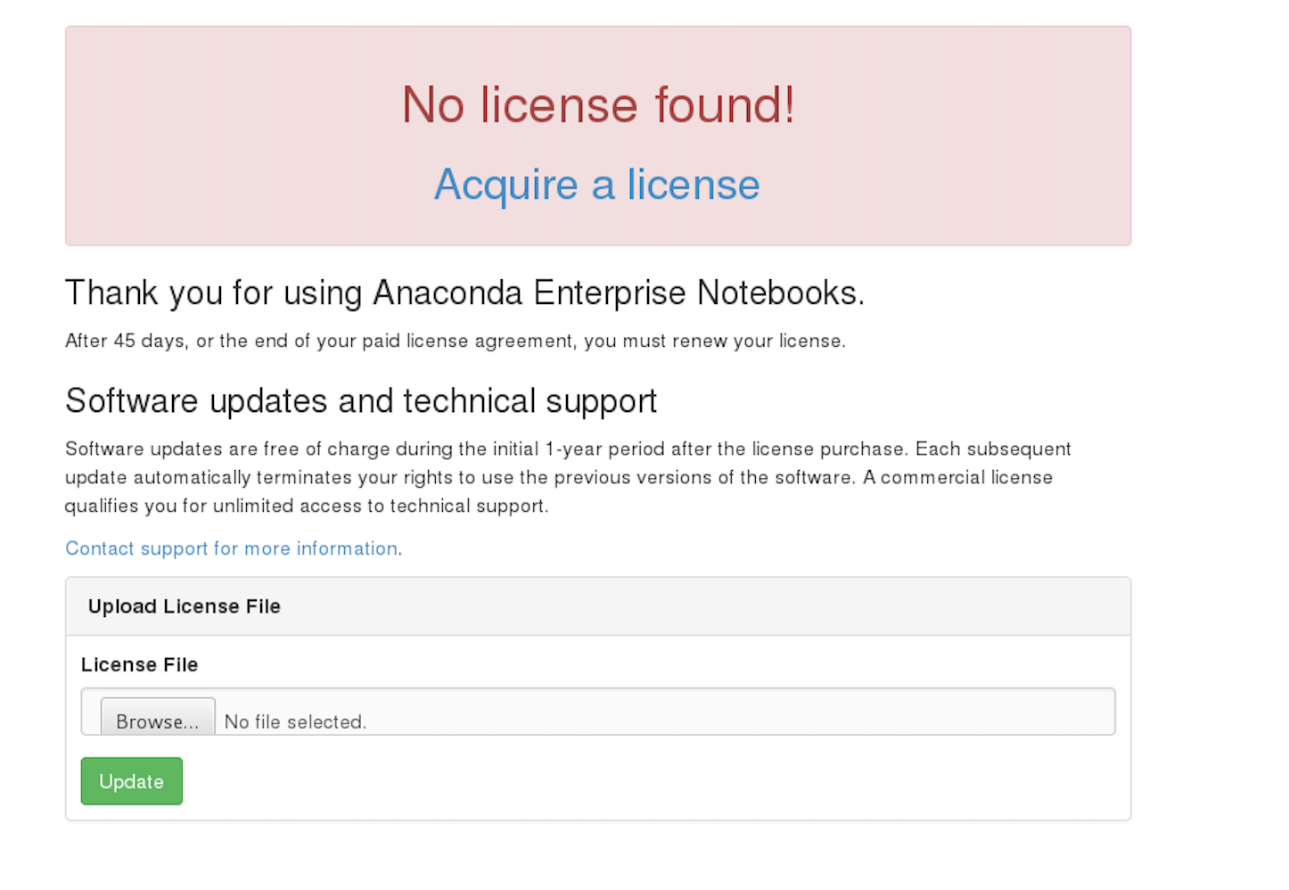The height and width of the screenshot is (890, 1289).
Task: Click the No file selected text
Action: [295, 721]
